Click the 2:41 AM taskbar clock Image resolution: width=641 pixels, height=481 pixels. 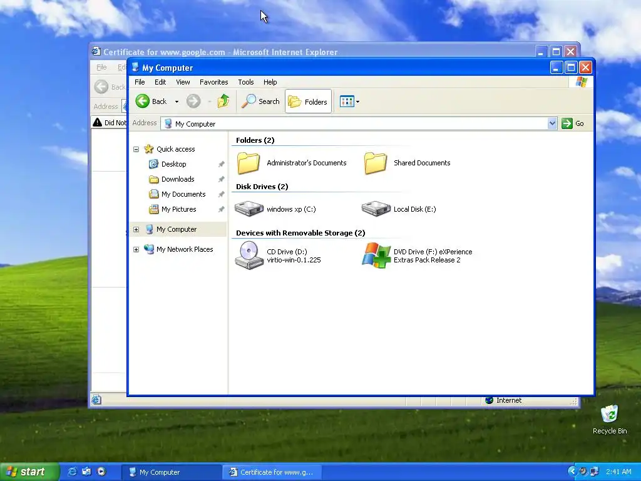pos(618,472)
